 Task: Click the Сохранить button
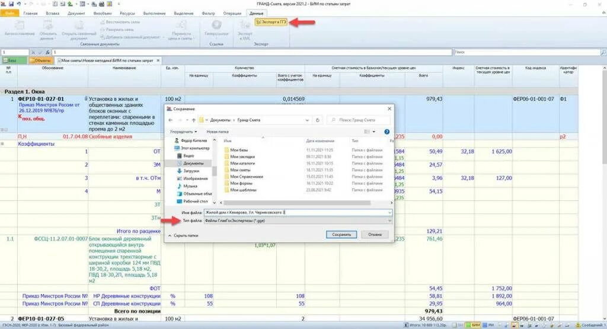(341, 235)
